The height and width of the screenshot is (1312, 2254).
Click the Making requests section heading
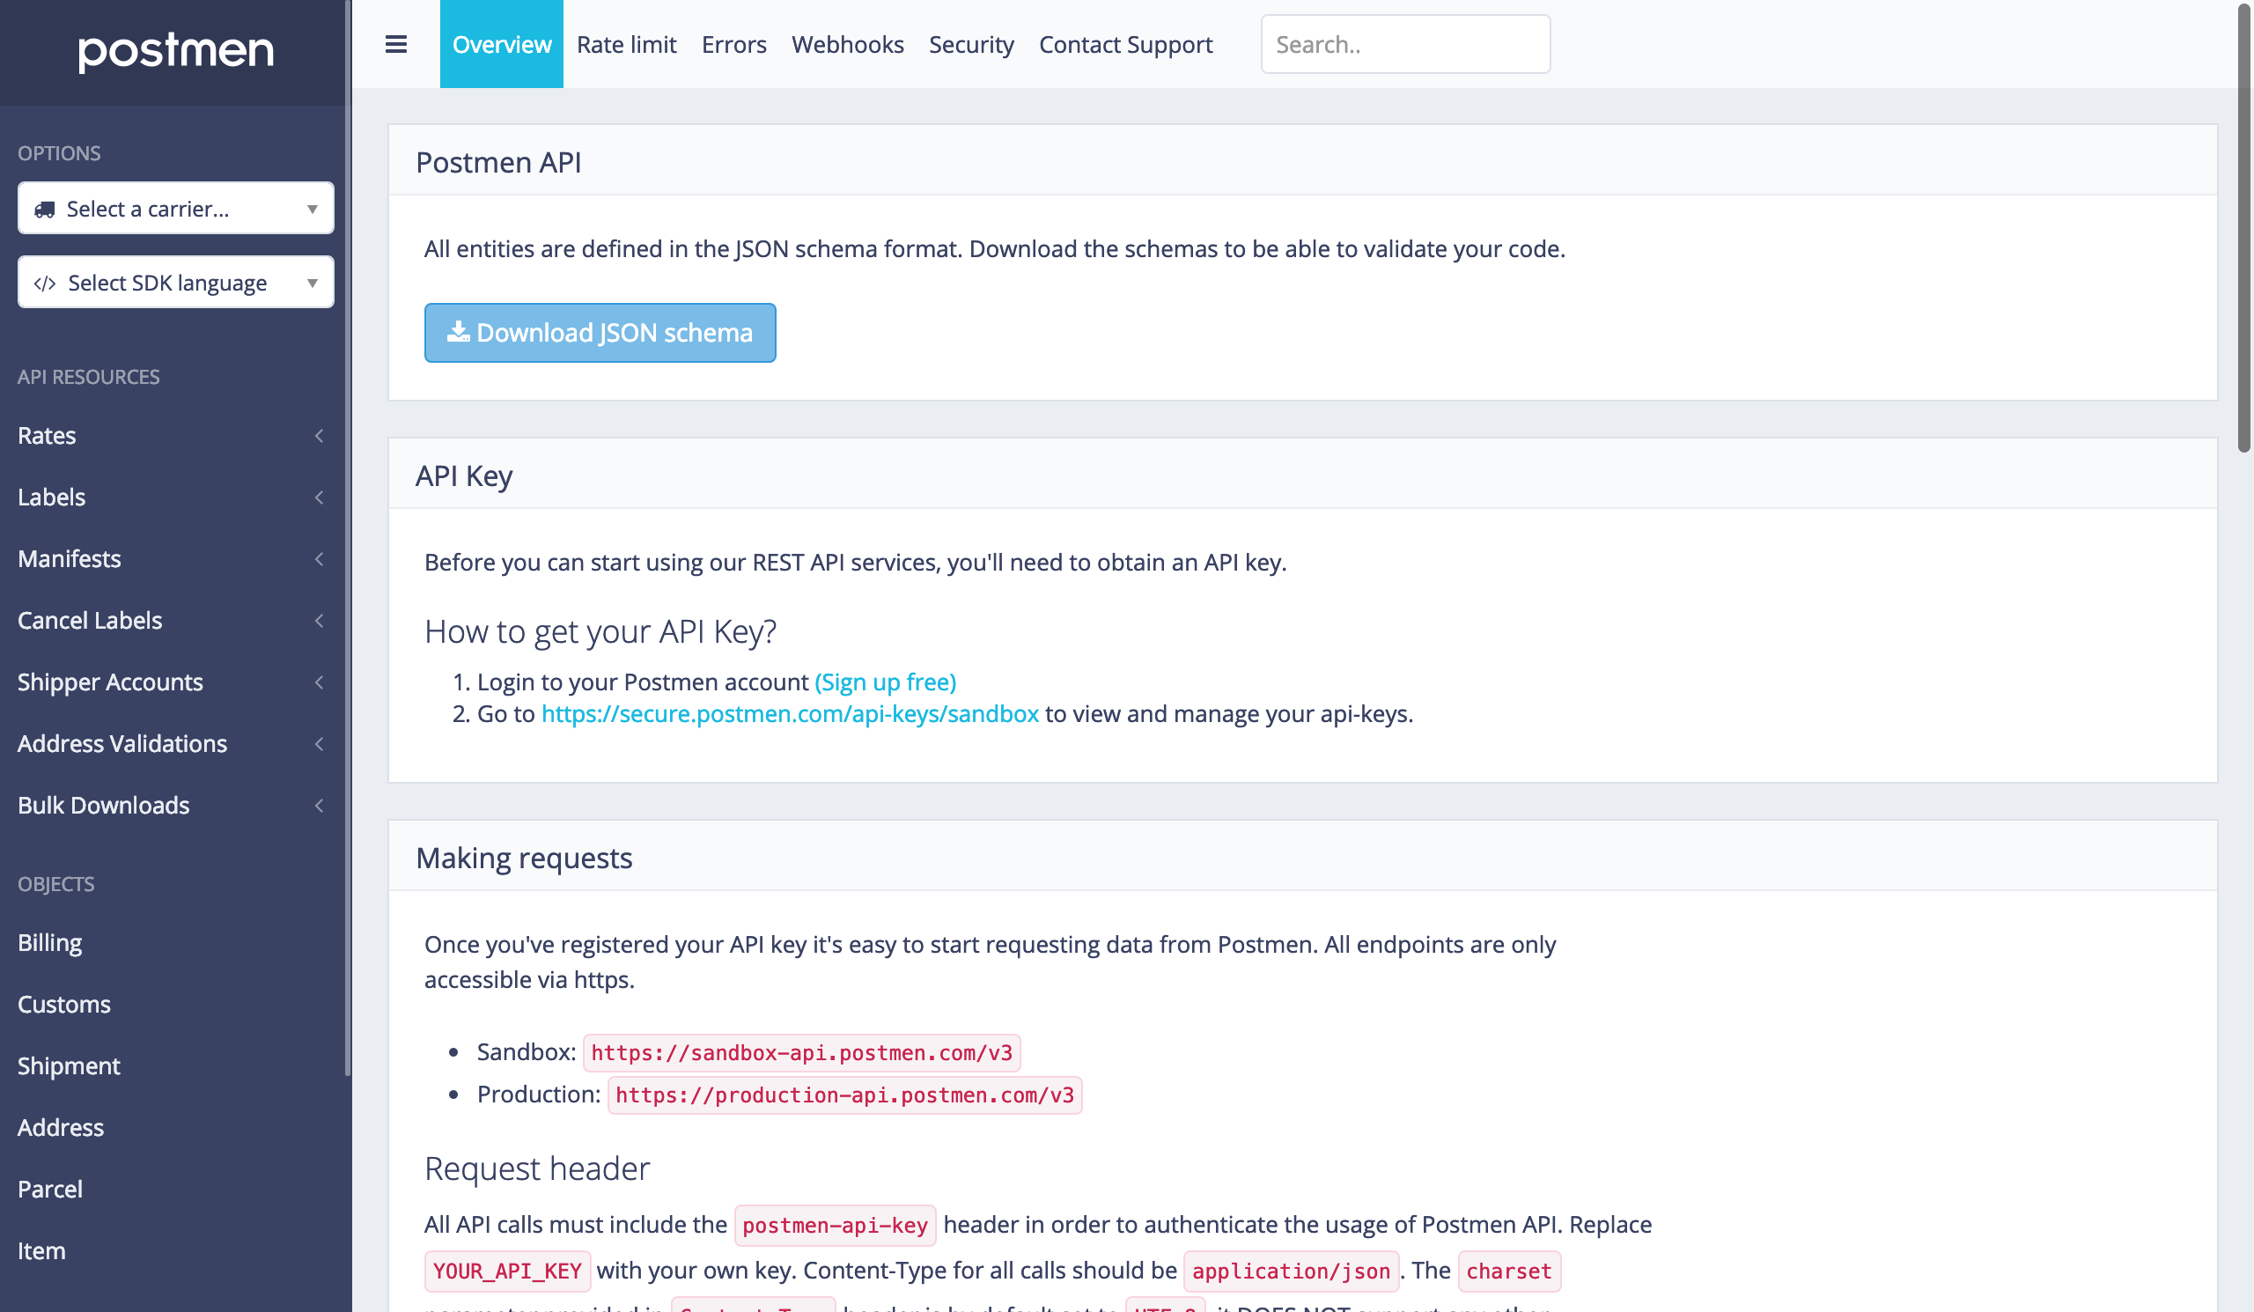(x=524, y=858)
